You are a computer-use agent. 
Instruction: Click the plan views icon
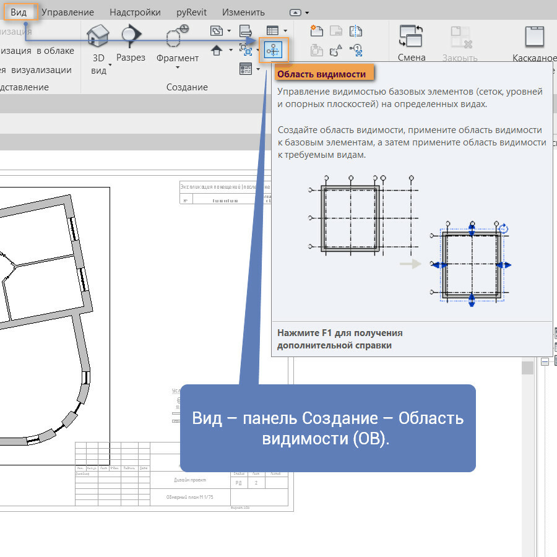point(217,30)
